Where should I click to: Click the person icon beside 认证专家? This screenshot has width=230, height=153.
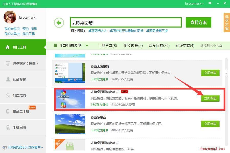(x=8, y=79)
